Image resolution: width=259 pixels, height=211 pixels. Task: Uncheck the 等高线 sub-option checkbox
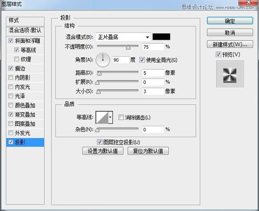click(17, 50)
